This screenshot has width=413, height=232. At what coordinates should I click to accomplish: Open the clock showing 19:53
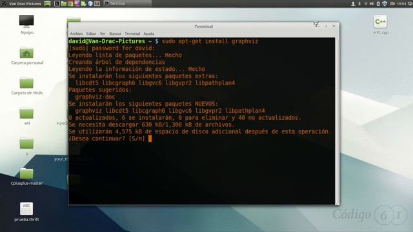[x=401, y=4]
